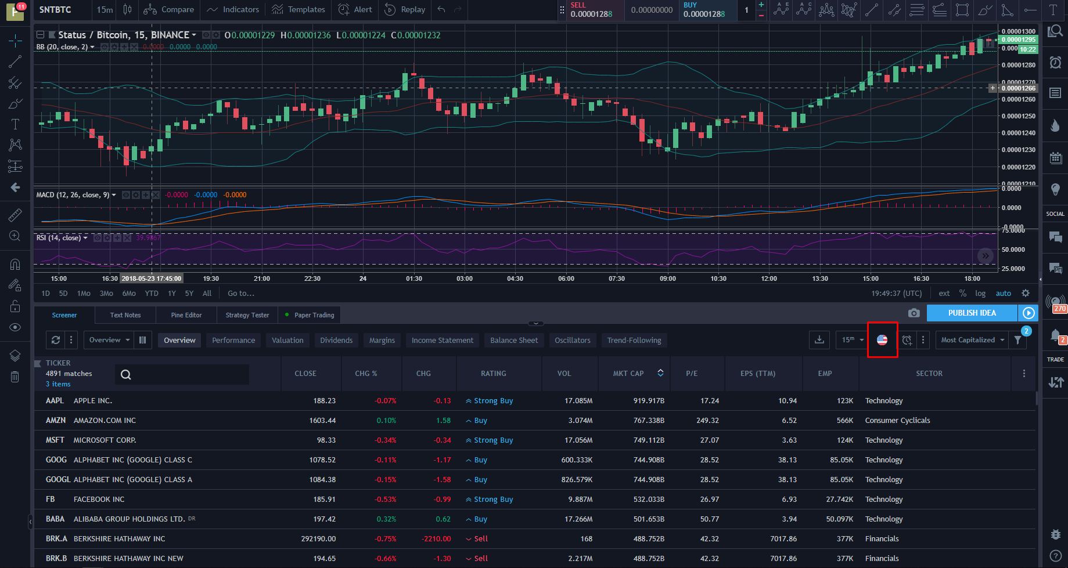
Task: Click the redo arrow in top toolbar
Action: click(458, 9)
